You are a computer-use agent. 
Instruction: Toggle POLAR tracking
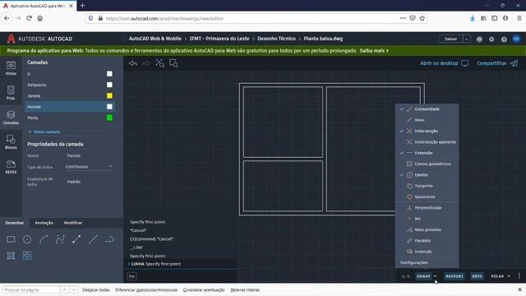497,276
